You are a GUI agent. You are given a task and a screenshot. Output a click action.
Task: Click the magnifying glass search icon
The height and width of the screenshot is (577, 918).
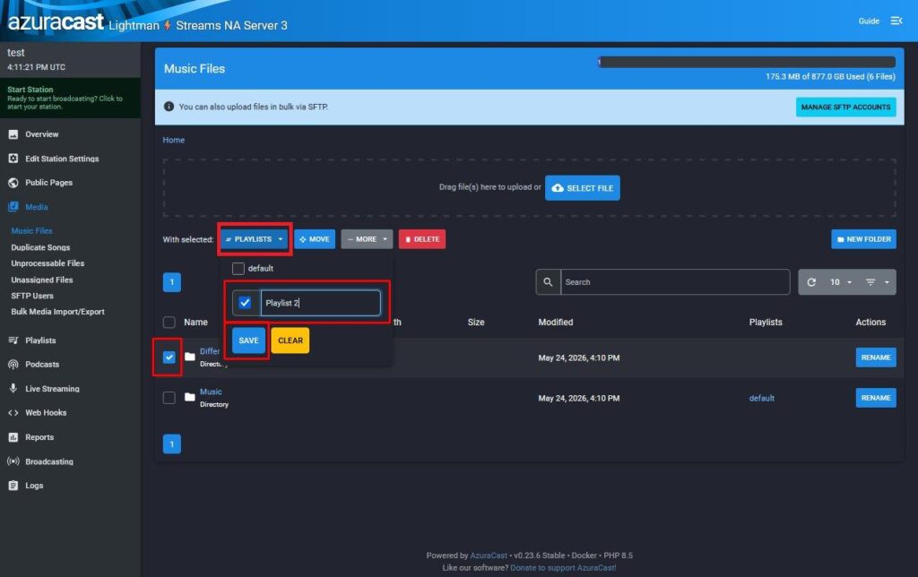tap(548, 282)
